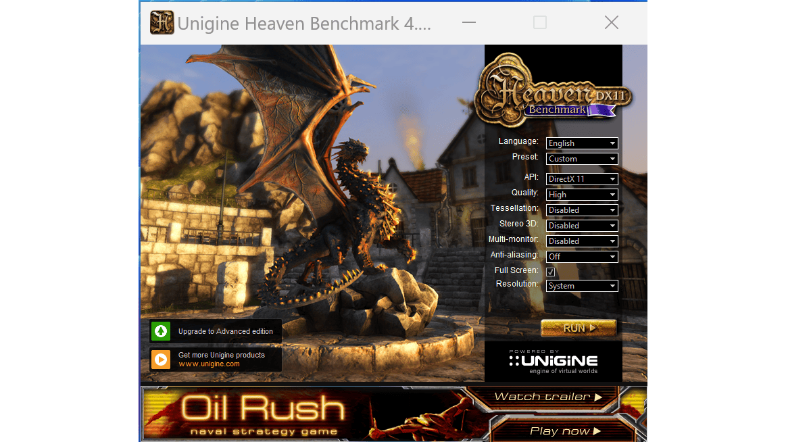Expand the Multi-monitor dropdown
786x442 pixels.
tap(581, 241)
